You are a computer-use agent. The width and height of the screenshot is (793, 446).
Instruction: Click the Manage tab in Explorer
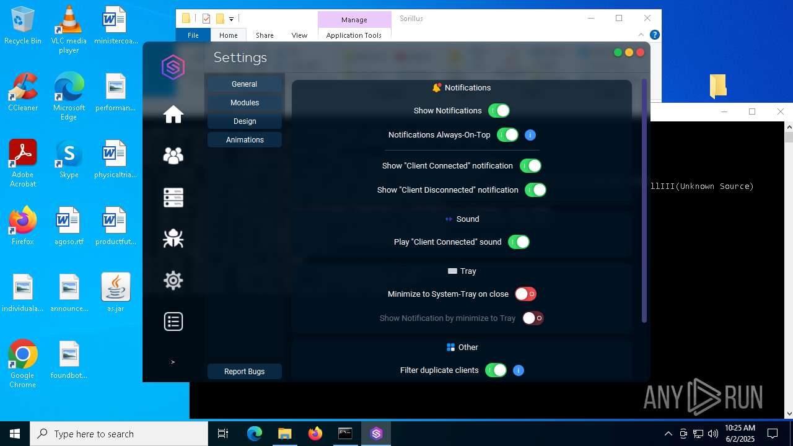354,20
